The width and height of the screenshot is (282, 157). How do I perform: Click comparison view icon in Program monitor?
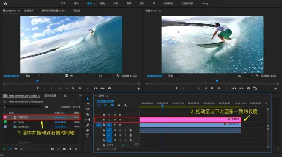255,88
